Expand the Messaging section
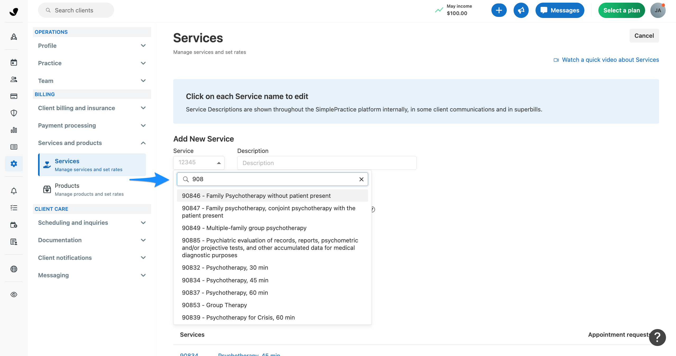The width and height of the screenshot is (676, 356). click(92, 275)
